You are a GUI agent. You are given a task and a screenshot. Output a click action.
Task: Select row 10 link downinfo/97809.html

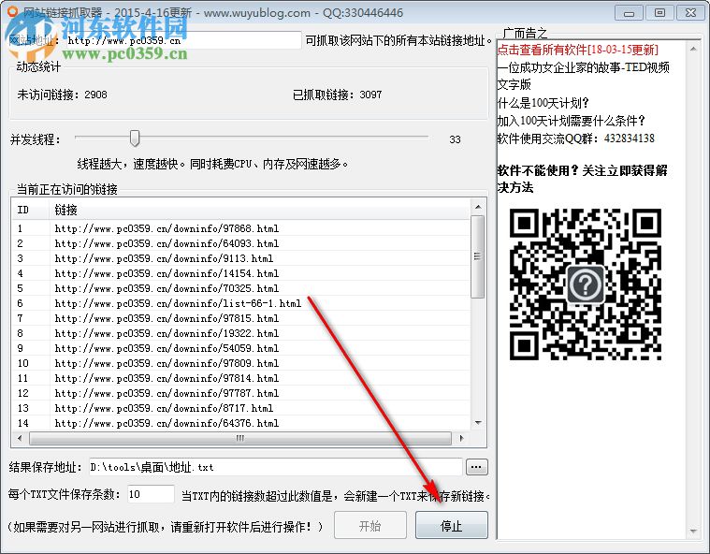click(241, 363)
